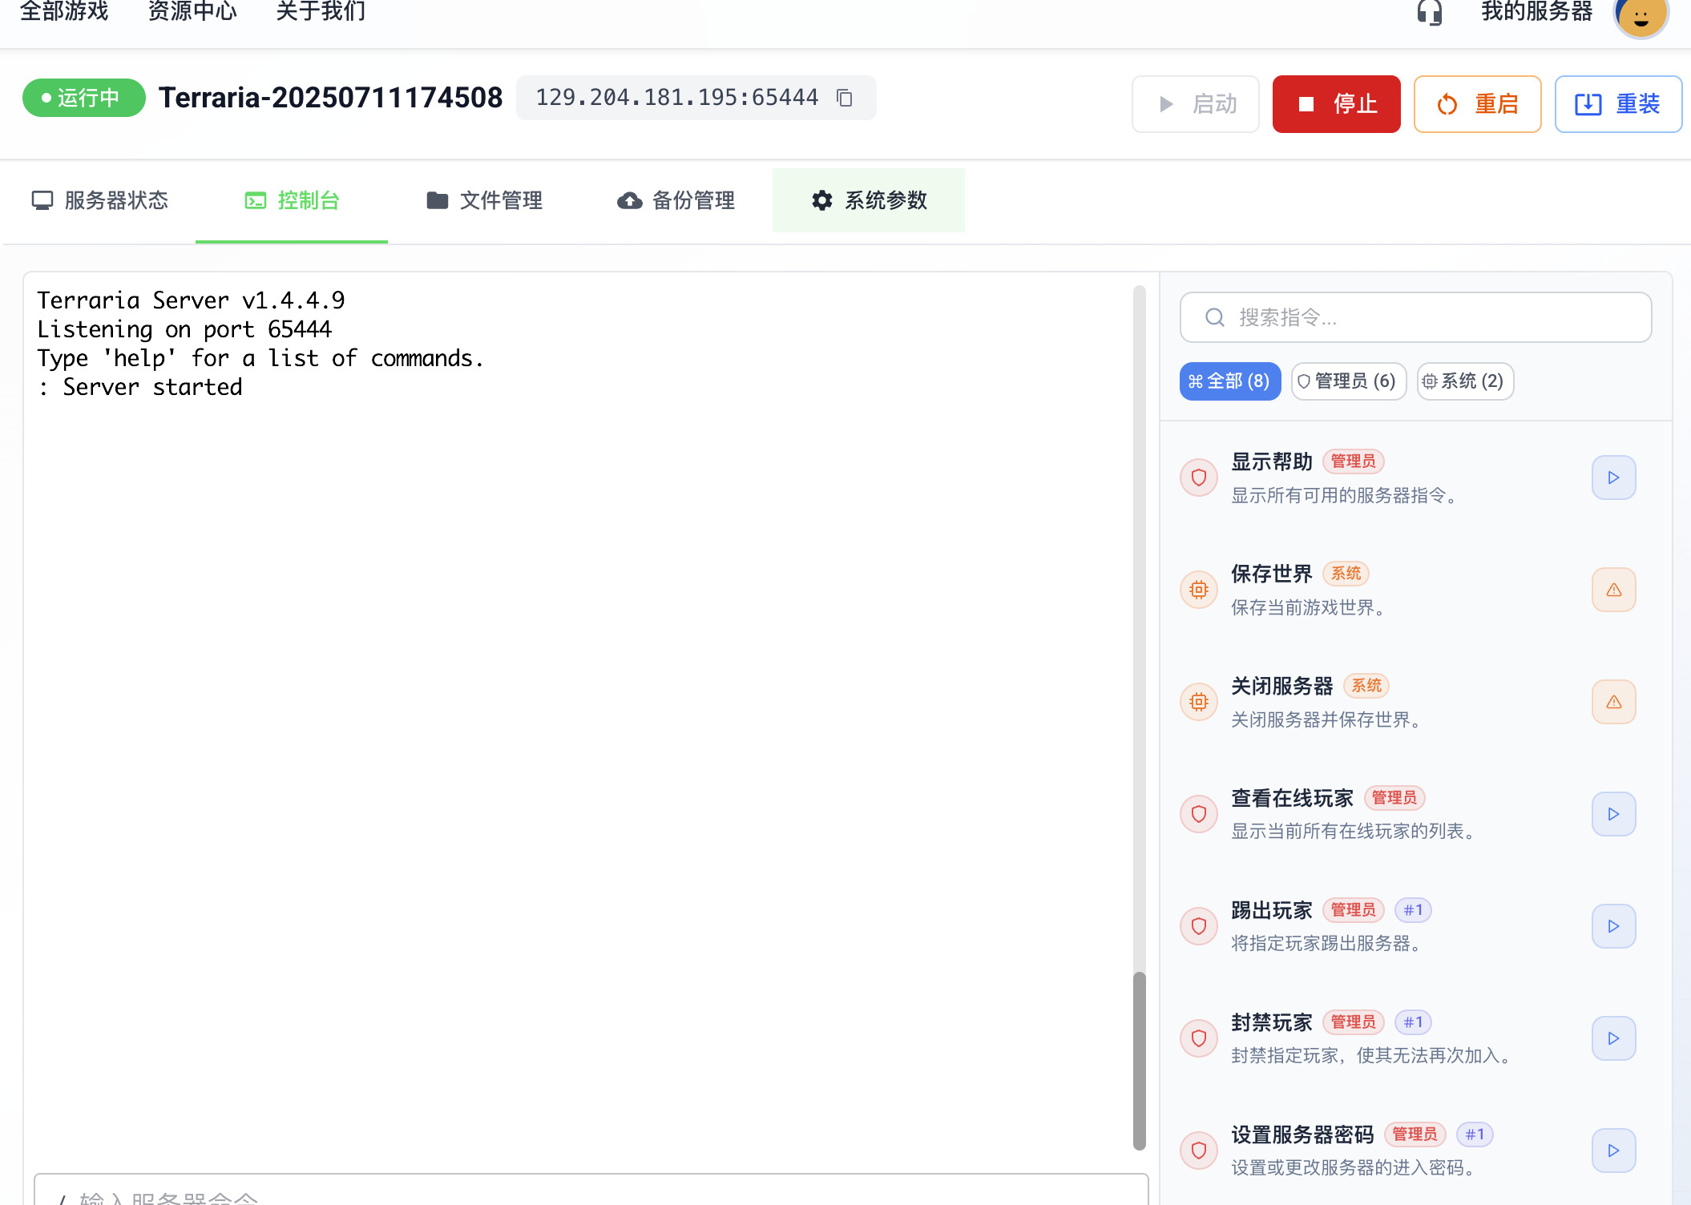Run the 显示帮助 command play icon
Image resolution: width=1691 pixels, height=1205 pixels.
click(1613, 478)
